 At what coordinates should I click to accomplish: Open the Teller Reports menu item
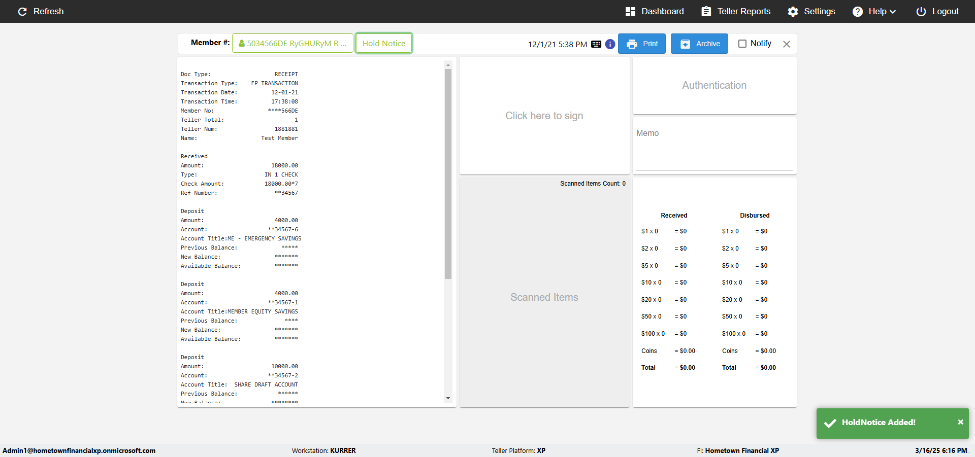click(736, 11)
